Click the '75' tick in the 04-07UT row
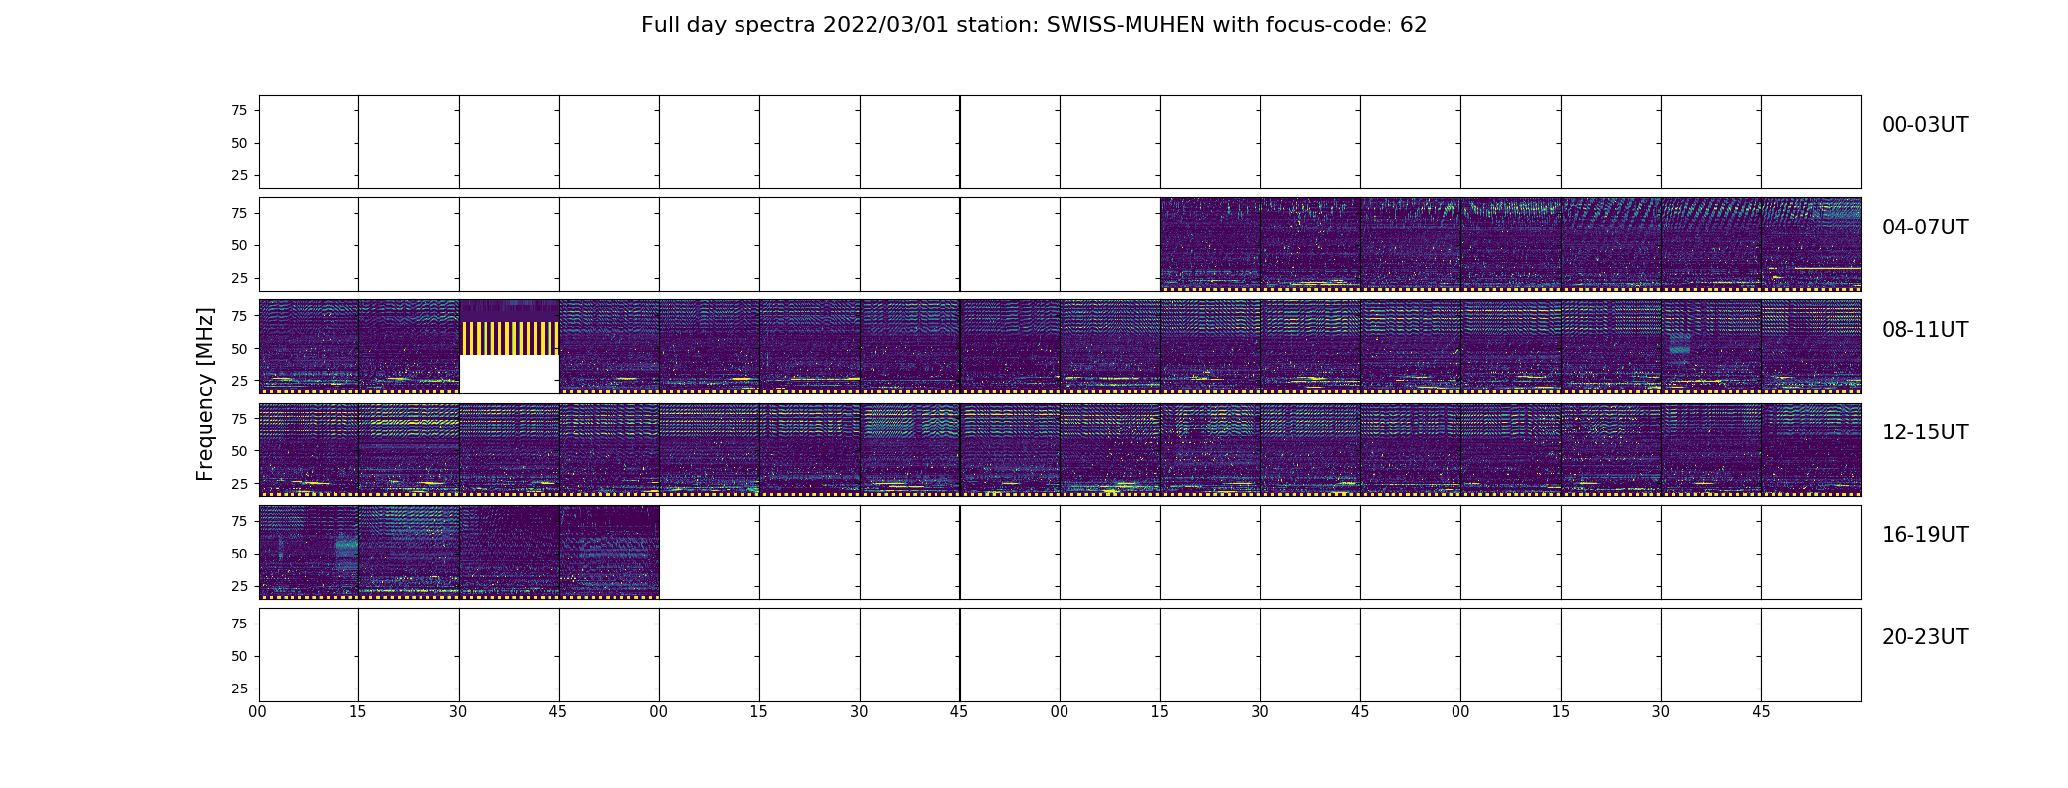The width and height of the screenshot is (2068, 788). pos(239,213)
